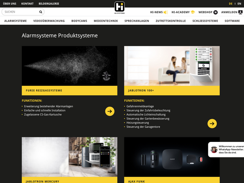
Task: Open the Alarmsysteme menu
Action: click(15, 21)
